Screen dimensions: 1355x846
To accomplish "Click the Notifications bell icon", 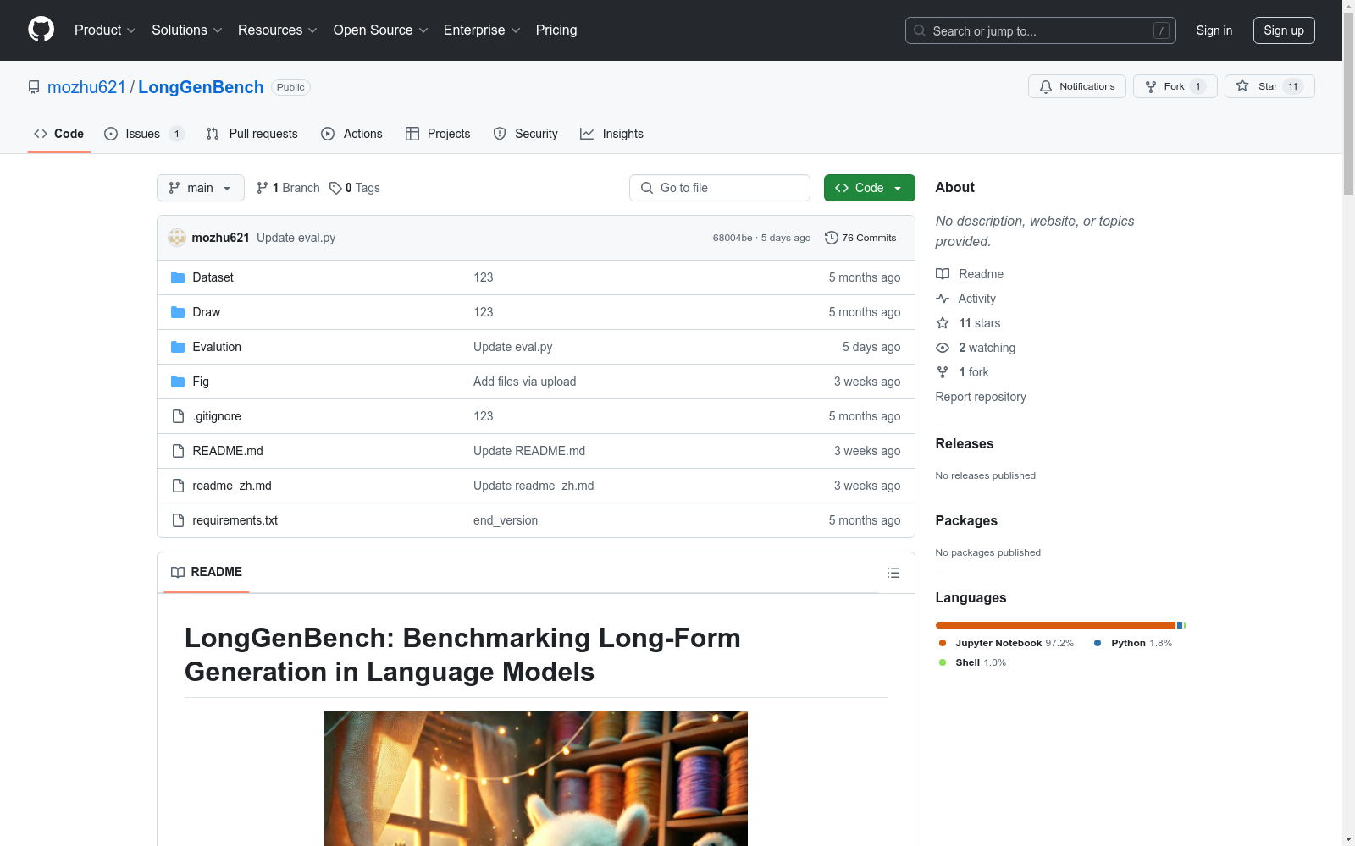I will pos(1046,86).
